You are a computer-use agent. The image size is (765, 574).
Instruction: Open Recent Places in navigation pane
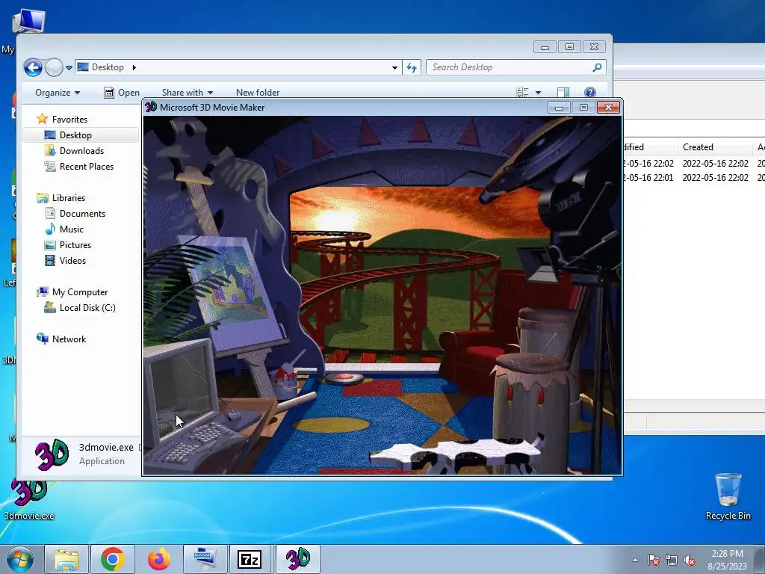coord(87,166)
